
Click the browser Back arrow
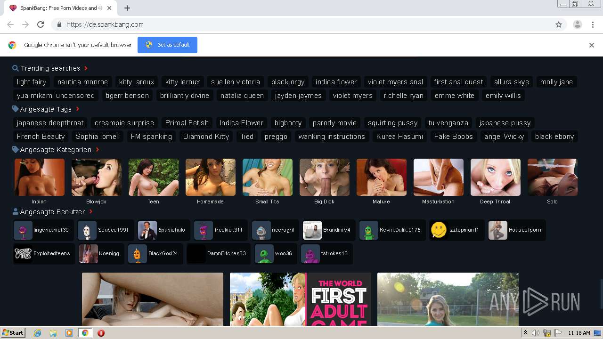click(10, 24)
